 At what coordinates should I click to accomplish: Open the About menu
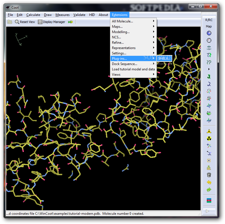point(103,15)
